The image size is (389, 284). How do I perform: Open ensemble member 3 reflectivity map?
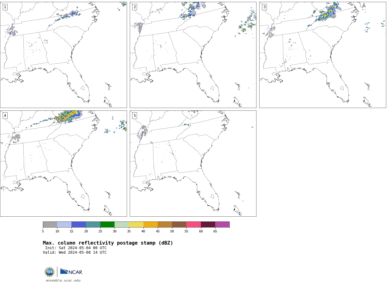tap(323, 55)
